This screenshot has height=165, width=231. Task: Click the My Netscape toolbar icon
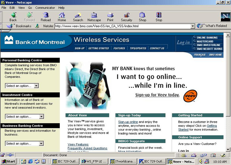(94, 15)
